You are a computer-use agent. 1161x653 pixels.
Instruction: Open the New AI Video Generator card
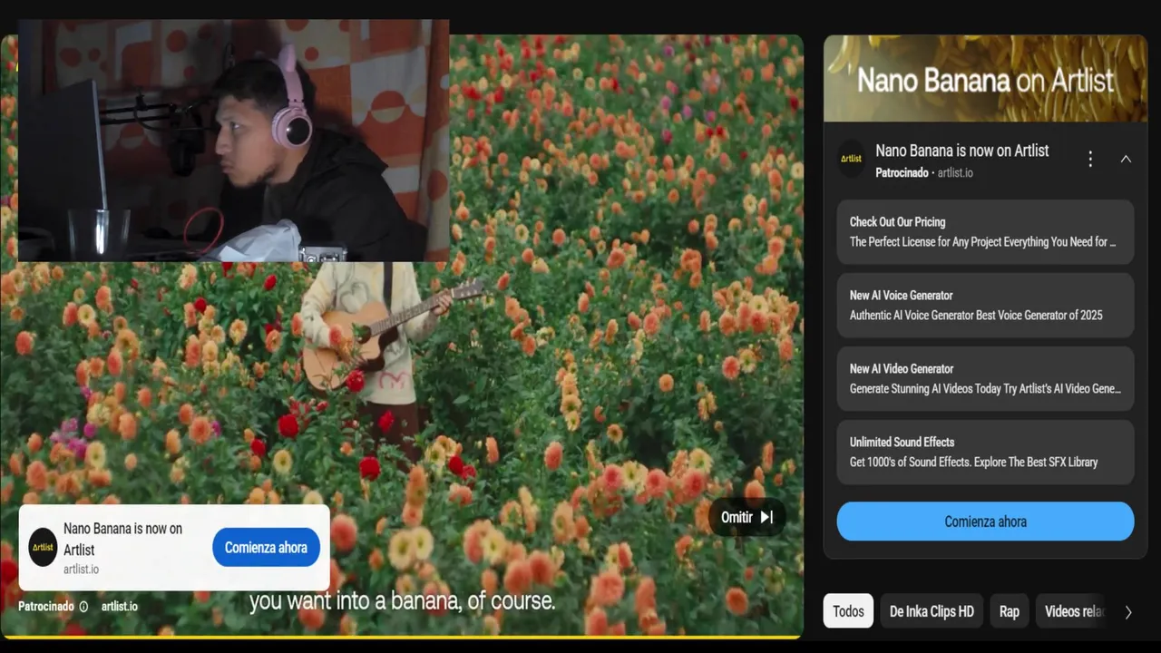[x=985, y=379]
